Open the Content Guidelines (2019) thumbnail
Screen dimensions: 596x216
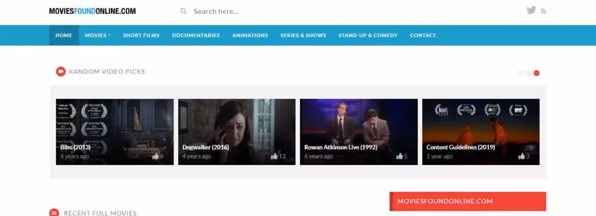pyautogui.click(x=481, y=132)
